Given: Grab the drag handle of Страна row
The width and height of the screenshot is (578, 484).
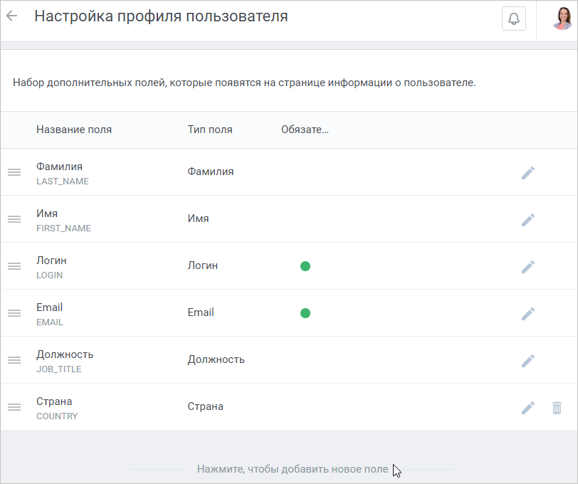Looking at the screenshot, I should pyautogui.click(x=14, y=407).
